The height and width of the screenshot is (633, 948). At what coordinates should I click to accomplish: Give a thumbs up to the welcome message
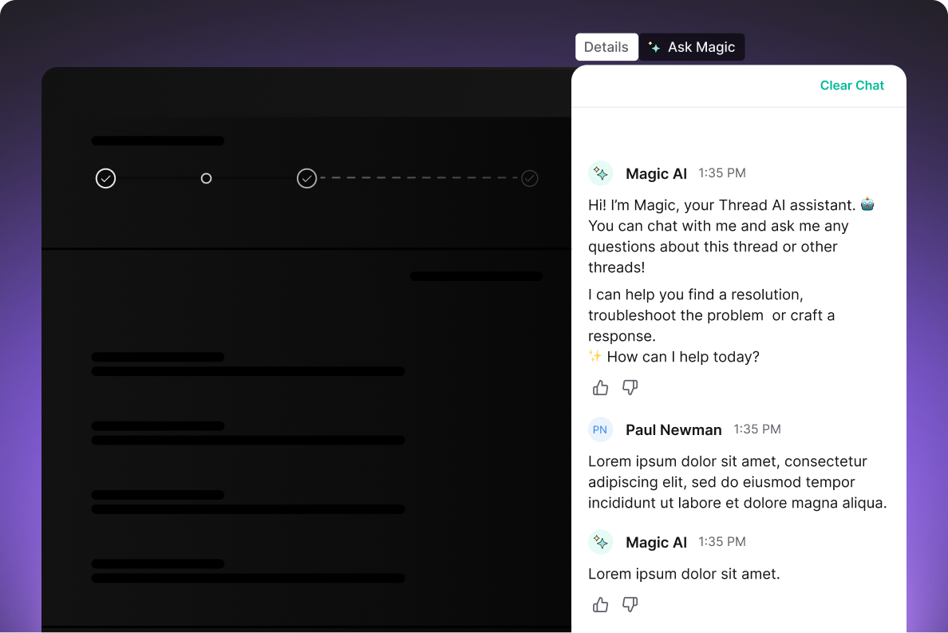tap(600, 387)
